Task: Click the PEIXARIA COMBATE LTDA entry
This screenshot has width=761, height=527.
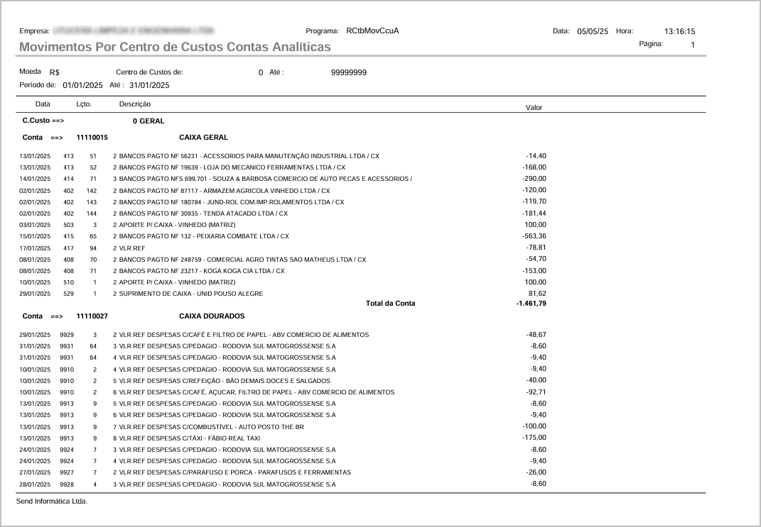Action: (x=283, y=236)
